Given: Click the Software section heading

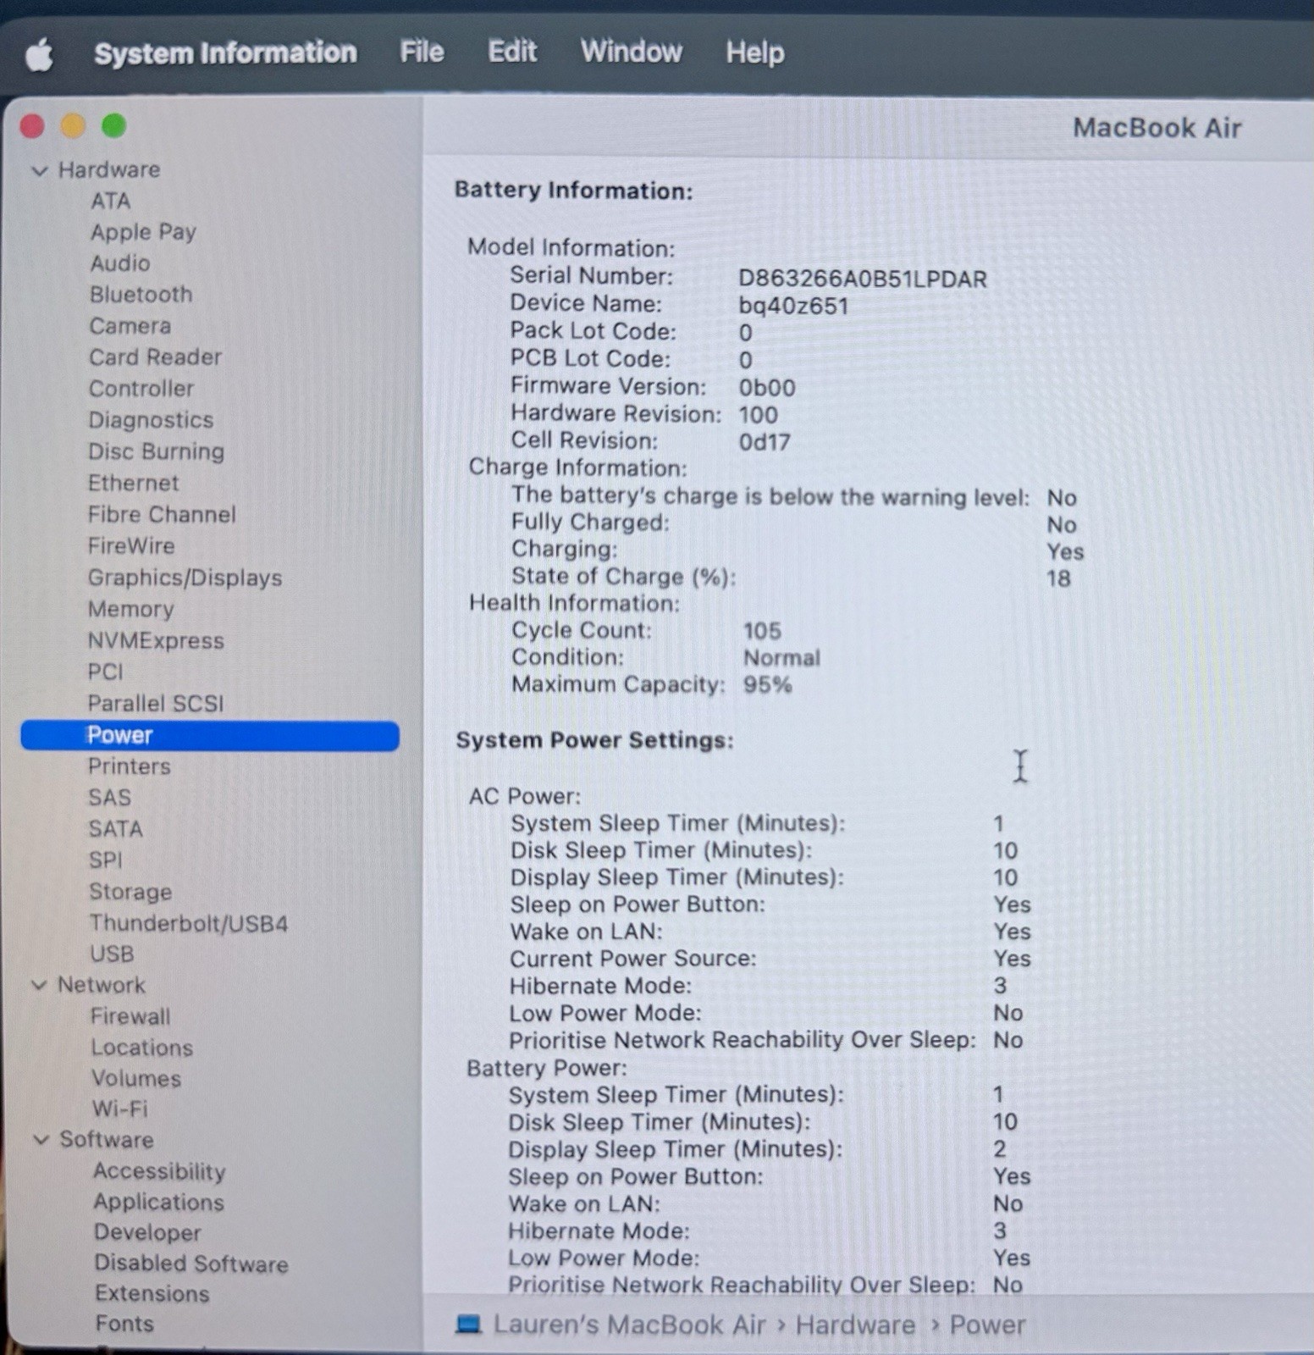Looking at the screenshot, I should pos(107,1140).
